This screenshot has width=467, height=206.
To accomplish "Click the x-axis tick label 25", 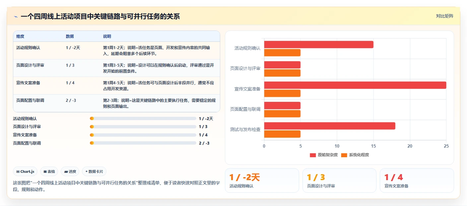I will (x=446, y=146).
